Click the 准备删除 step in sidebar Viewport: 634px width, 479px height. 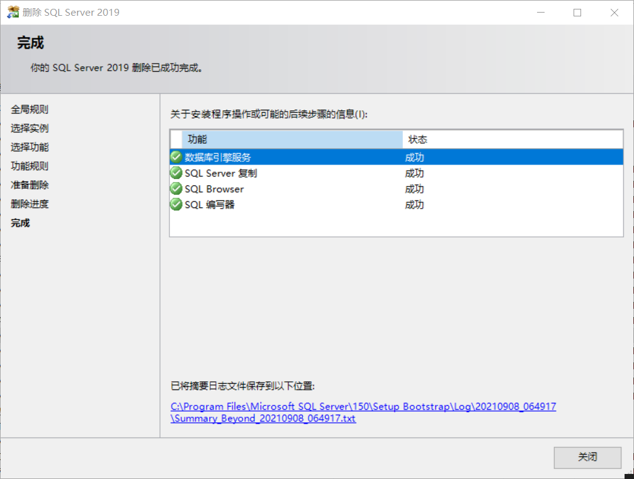(x=30, y=185)
